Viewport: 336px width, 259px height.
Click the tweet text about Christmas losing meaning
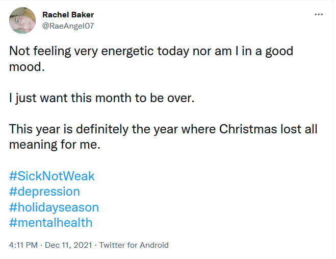tap(163, 136)
